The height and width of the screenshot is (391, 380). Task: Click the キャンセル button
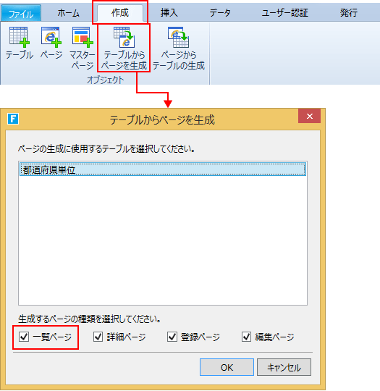click(284, 367)
